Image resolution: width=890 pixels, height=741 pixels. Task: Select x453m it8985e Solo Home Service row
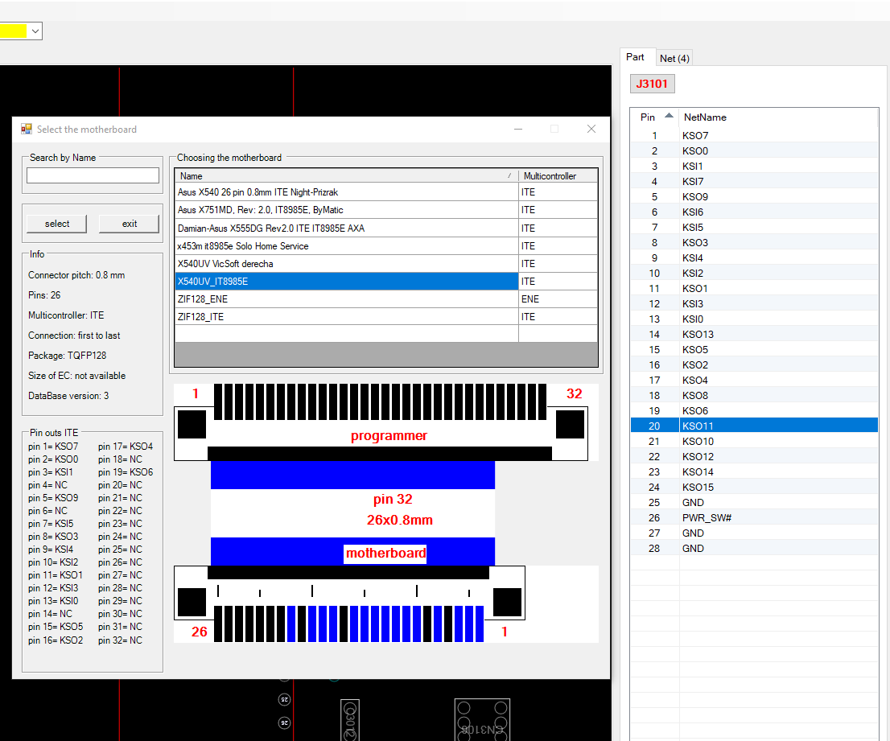(386, 245)
